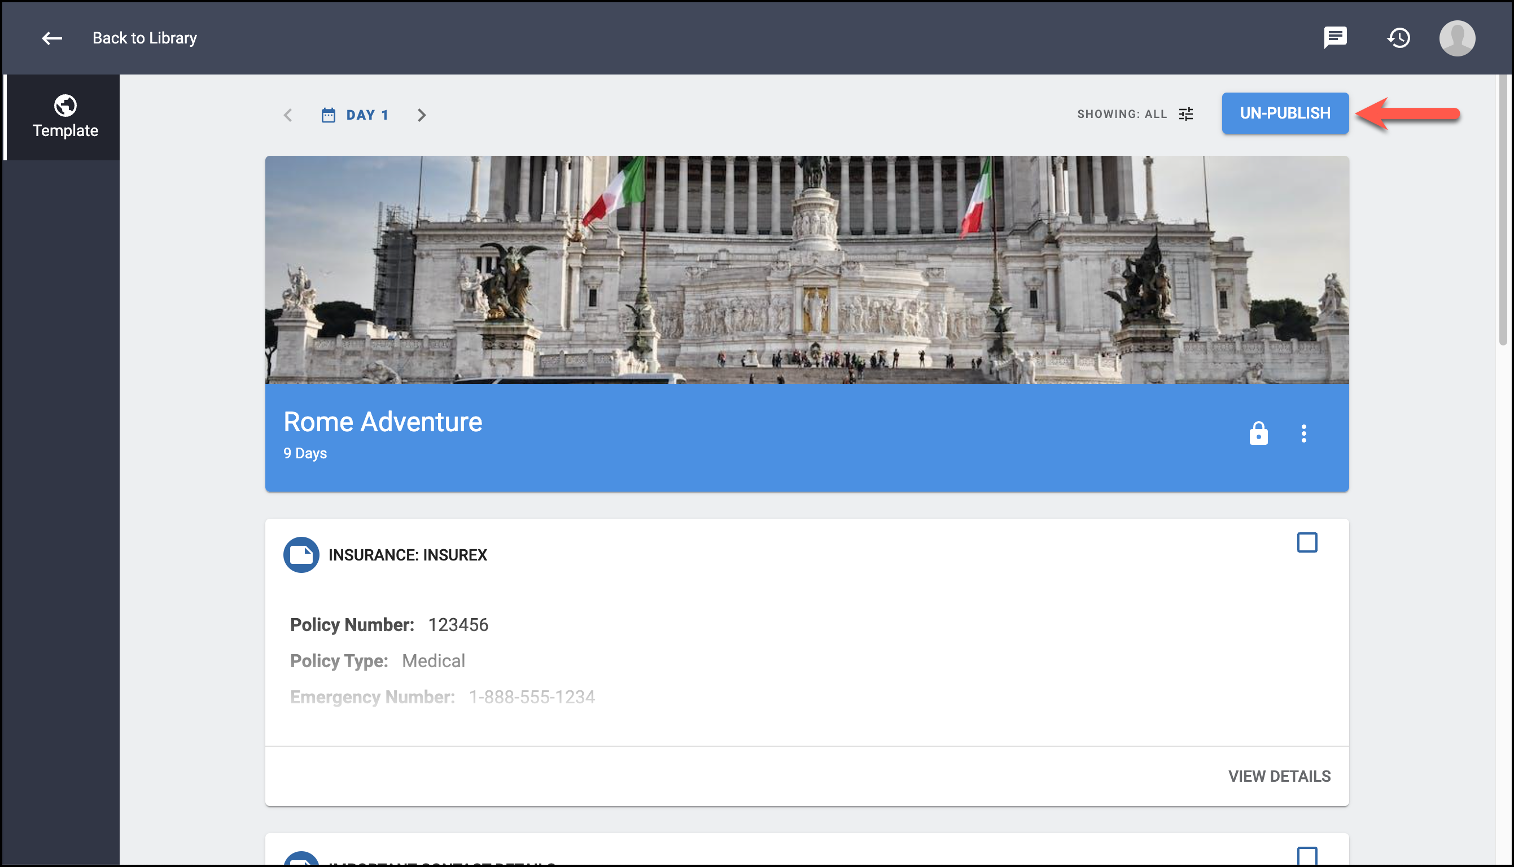Open the history clock icon

point(1398,38)
